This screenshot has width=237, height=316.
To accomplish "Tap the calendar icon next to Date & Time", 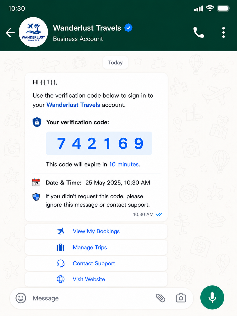I will tap(36, 182).
